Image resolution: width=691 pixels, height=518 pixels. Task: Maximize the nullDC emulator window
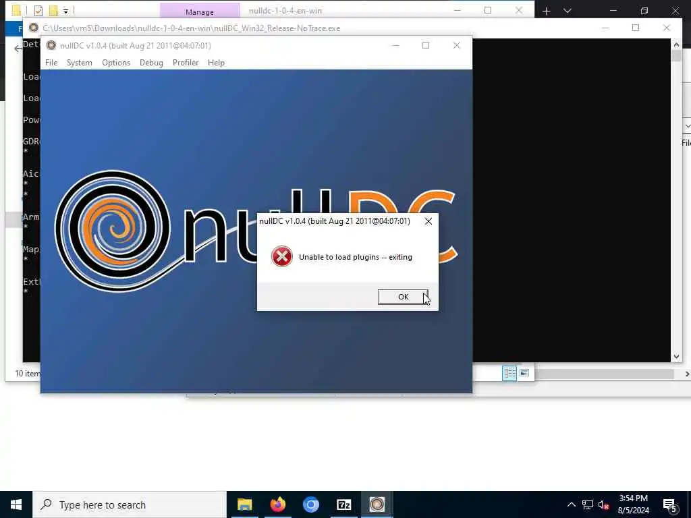point(426,45)
